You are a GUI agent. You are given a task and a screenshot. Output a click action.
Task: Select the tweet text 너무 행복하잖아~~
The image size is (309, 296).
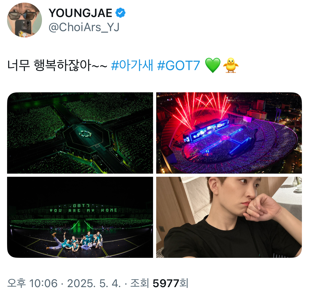(x=57, y=65)
